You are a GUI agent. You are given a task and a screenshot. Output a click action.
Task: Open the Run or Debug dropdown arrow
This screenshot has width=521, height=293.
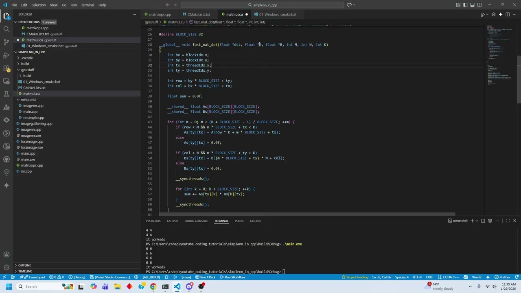[x=487, y=14]
